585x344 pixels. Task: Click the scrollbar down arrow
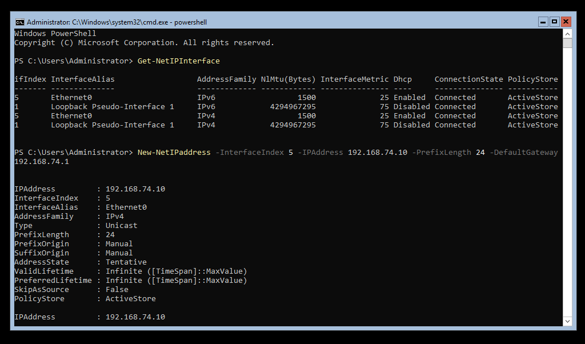point(567,321)
